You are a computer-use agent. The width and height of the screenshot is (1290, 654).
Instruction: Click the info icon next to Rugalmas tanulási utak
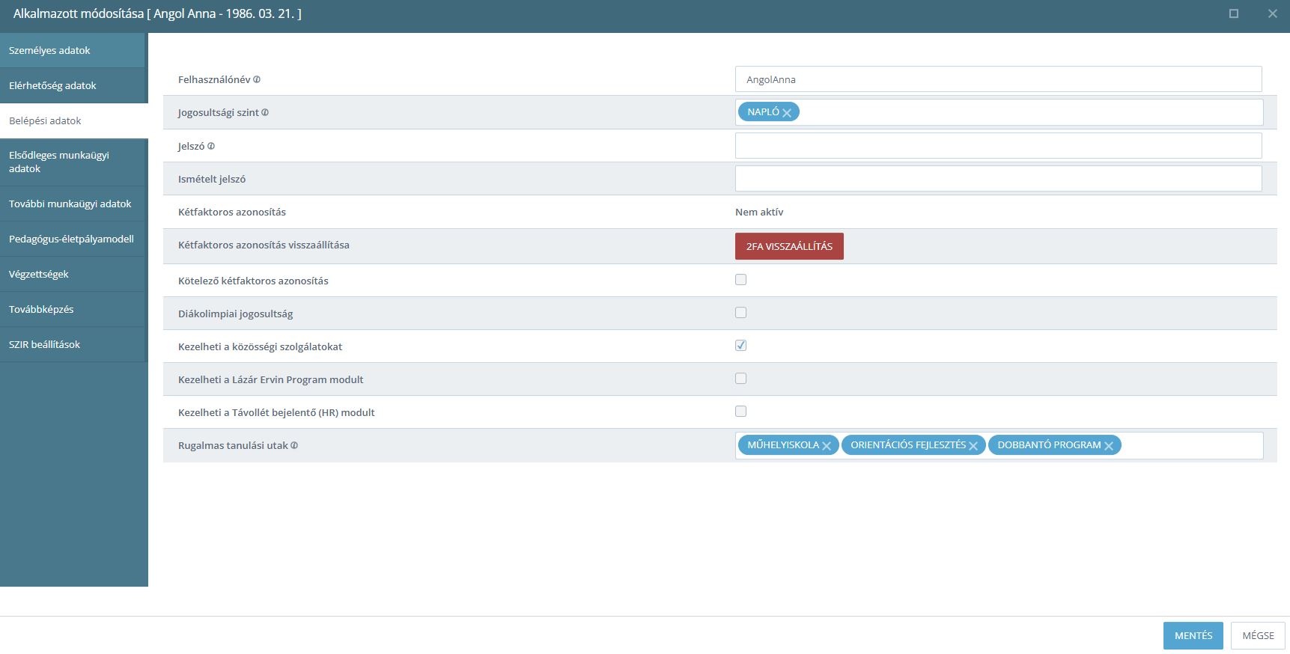tap(294, 445)
